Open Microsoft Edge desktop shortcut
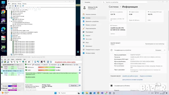This screenshot has width=169, height=95. pyautogui.click(x=3, y=31)
